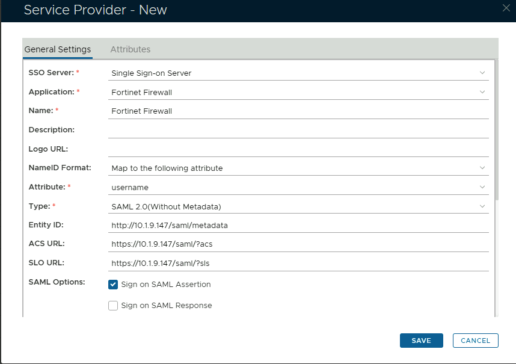This screenshot has width=516, height=364.
Task: Open the Application dropdown list
Action: 298,92
